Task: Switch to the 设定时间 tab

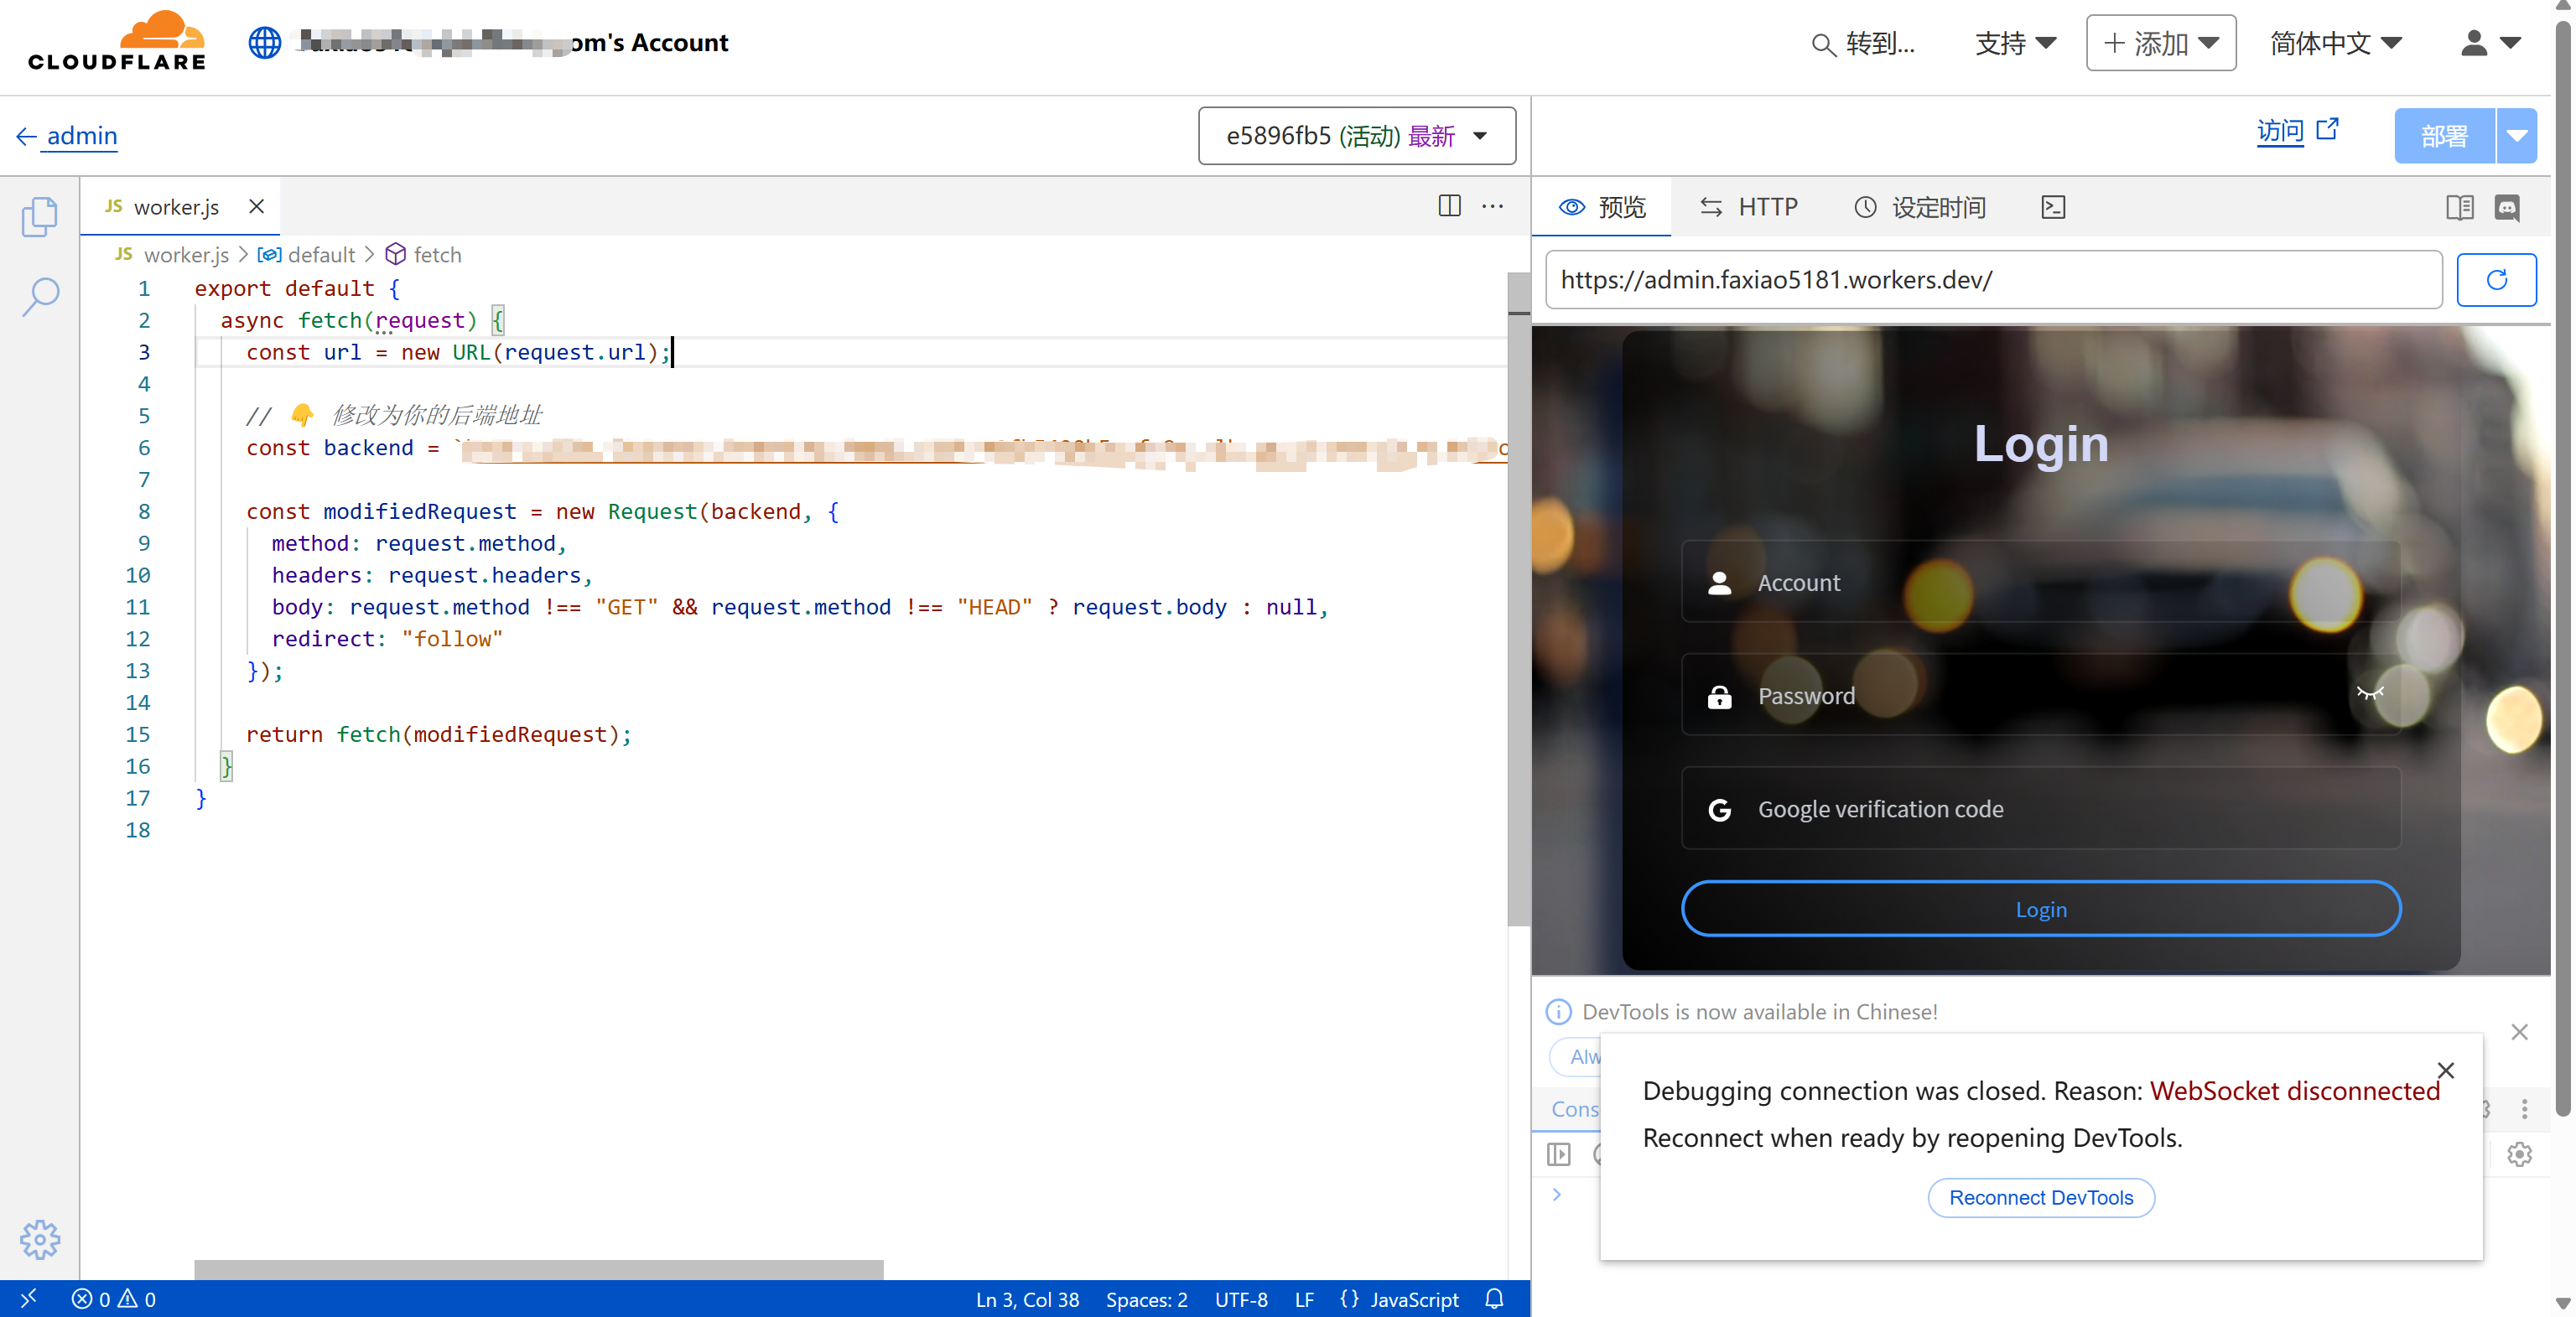Action: point(1920,207)
